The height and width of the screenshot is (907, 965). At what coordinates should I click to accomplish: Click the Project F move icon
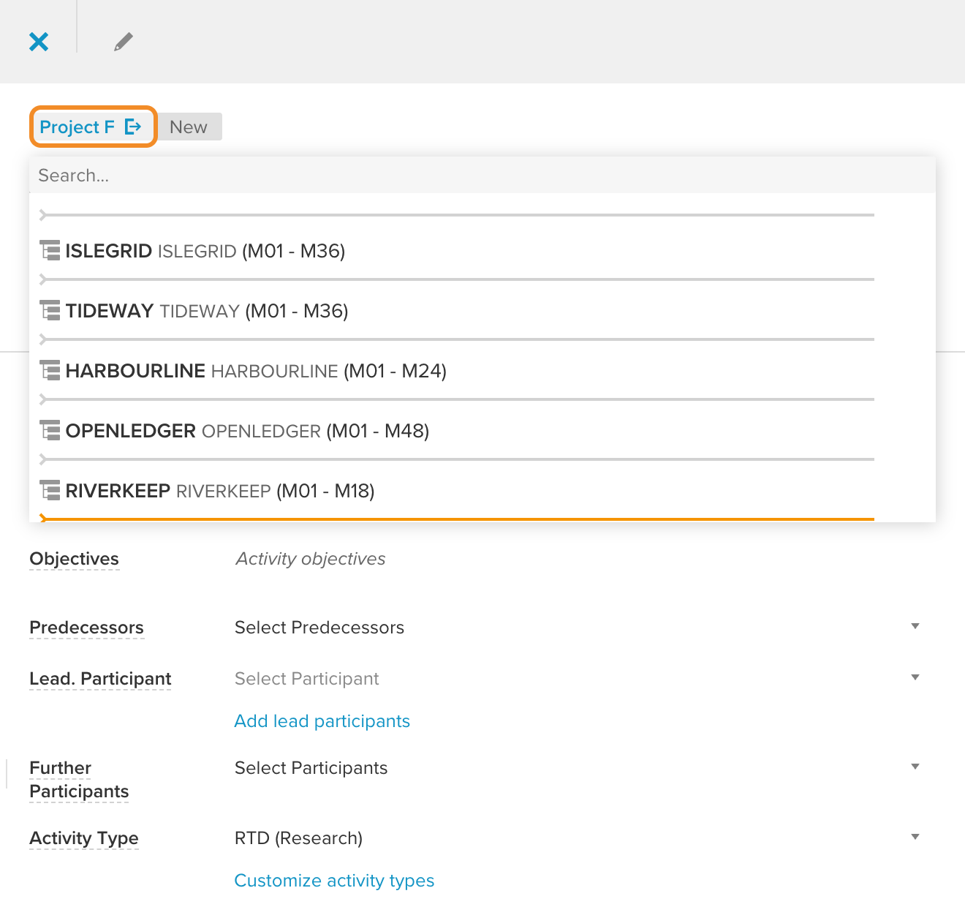pos(133,127)
